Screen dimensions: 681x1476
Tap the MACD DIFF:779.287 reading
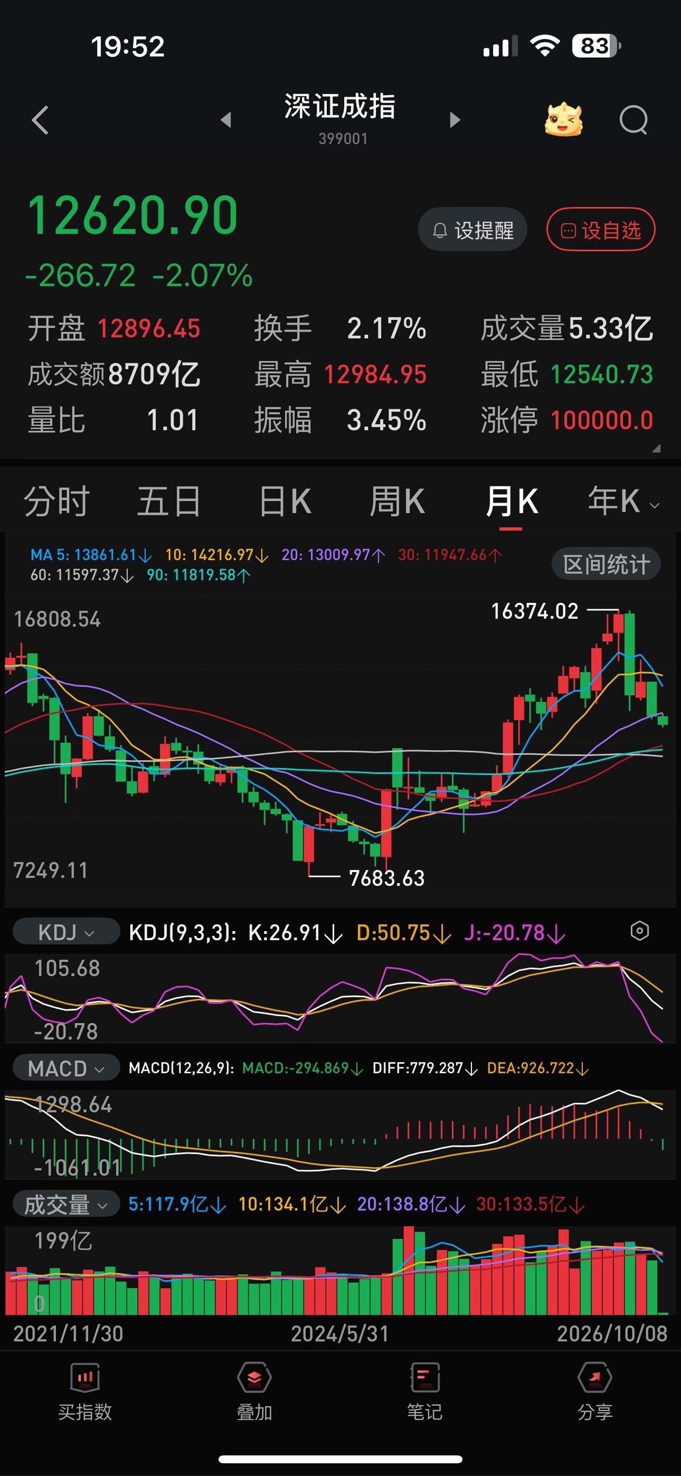click(x=425, y=1068)
